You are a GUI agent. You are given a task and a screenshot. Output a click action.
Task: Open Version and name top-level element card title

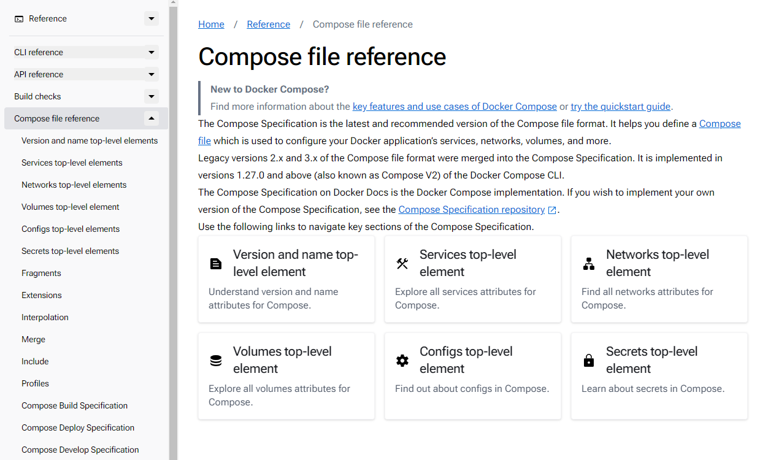click(x=296, y=263)
